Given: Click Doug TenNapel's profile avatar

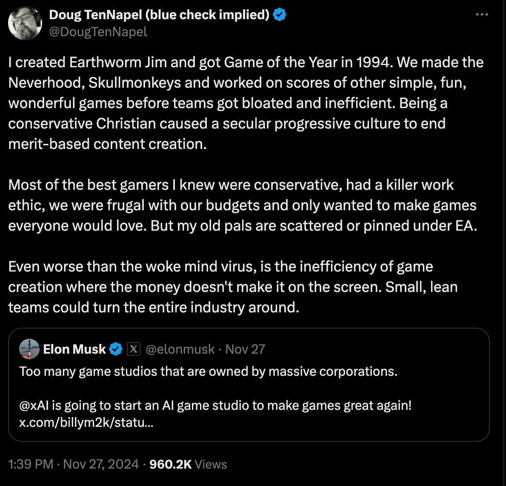Looking at the screenshot, I should point(25,24).
